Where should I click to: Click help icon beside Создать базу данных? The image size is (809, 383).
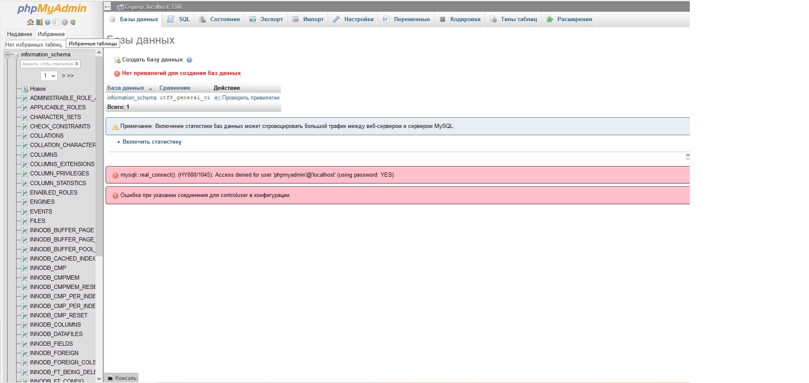(x=189, y=60)
